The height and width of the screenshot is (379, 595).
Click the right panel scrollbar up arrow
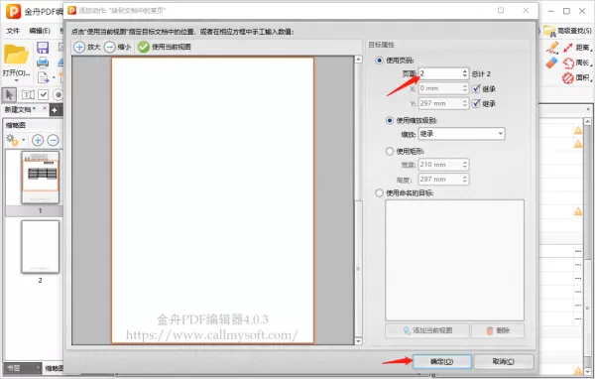pyautogui.click(x=588, y=121)
